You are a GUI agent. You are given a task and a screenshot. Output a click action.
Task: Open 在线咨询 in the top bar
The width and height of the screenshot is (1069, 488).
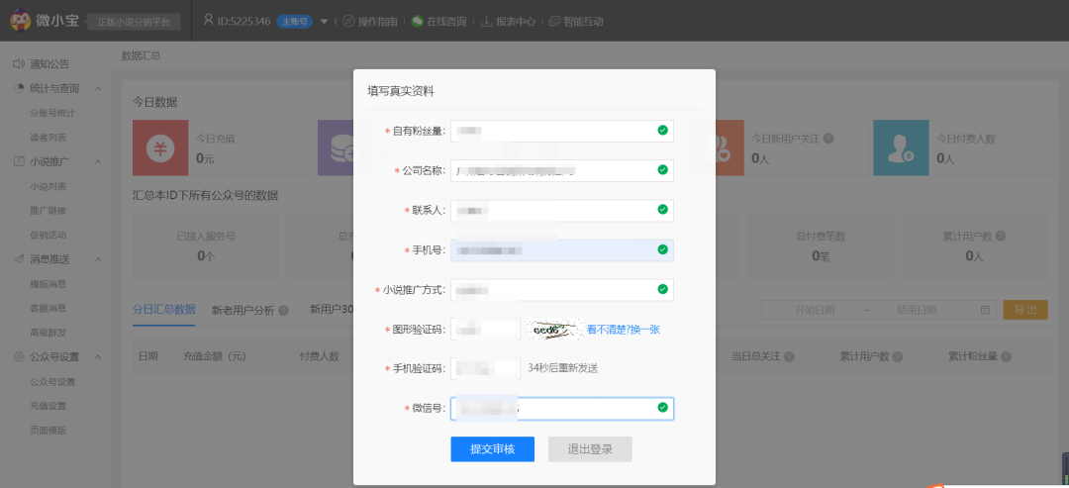[439, 21]
